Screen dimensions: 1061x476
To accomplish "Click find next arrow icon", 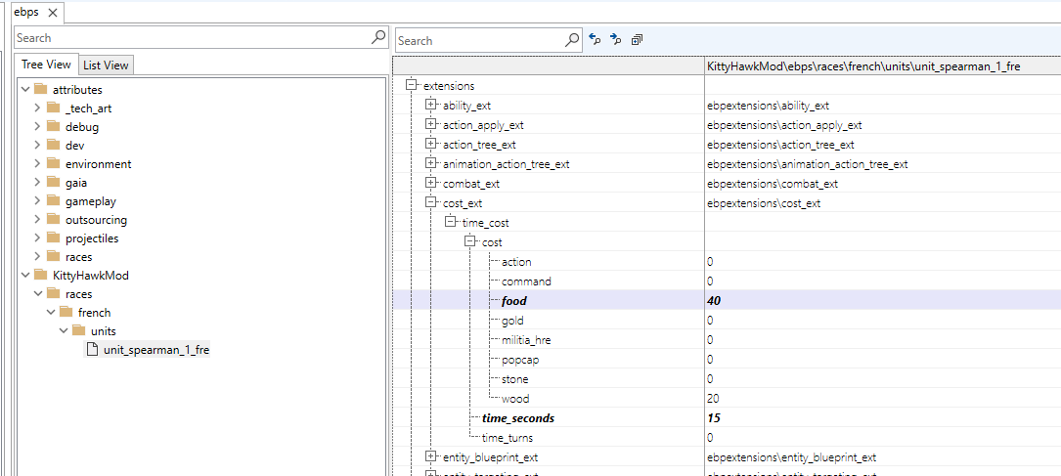I will (x=615, y=40).
